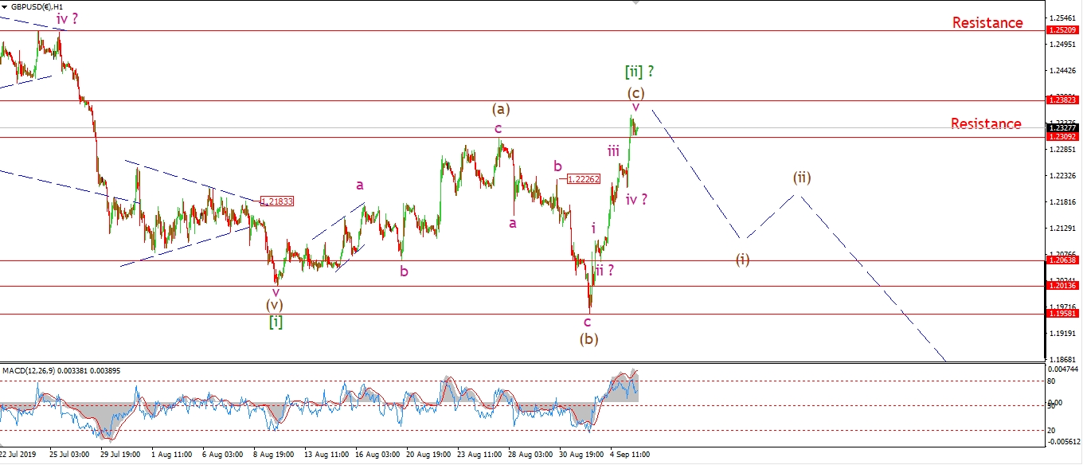Click the 13 Aug 11:00 time label
Screen dimensions: 1083x465
pos(326,455)
